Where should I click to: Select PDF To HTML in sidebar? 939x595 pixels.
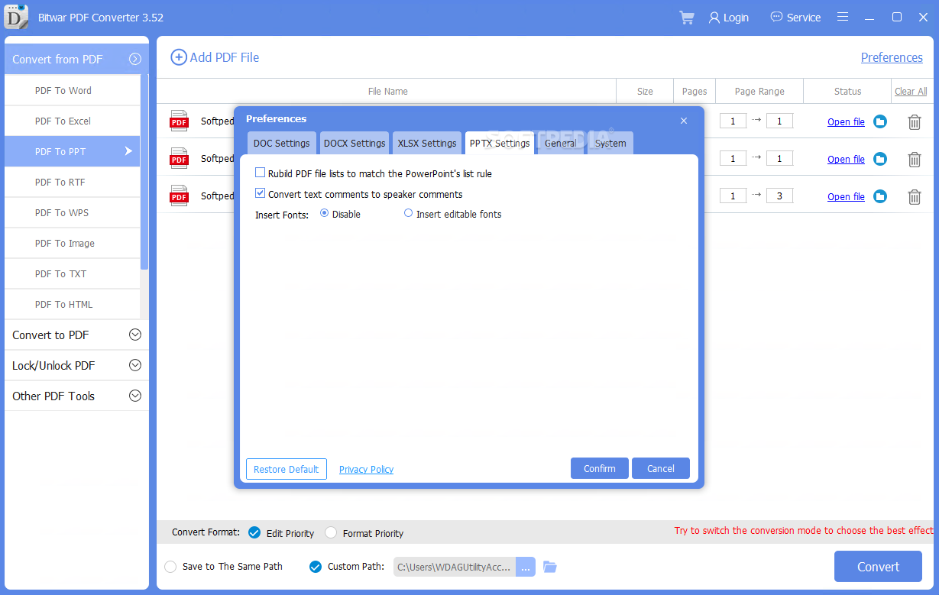click(73, 304)
